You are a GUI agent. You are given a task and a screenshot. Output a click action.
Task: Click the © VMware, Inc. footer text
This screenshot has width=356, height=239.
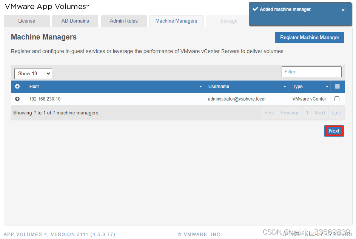[x=200, y=234]
